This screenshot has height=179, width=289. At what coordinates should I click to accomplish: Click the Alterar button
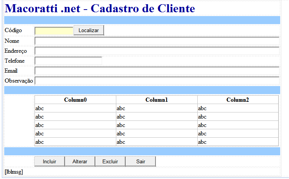pyautogui.click(x=80, y=161)
